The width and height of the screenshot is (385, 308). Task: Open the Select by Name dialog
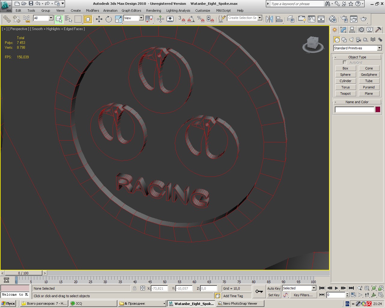pyautogui.click(x=69, y=19)
